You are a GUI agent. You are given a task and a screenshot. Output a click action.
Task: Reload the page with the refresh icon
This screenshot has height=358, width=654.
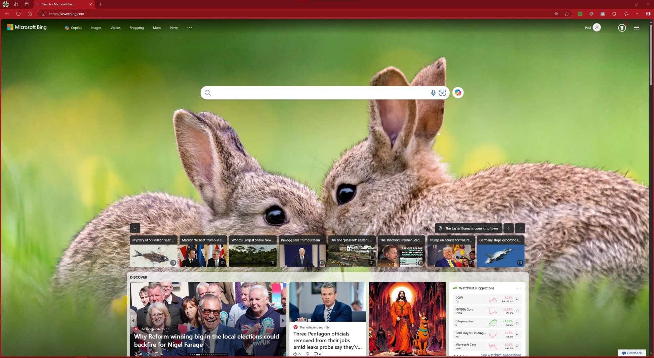click(x=18, y=14)
